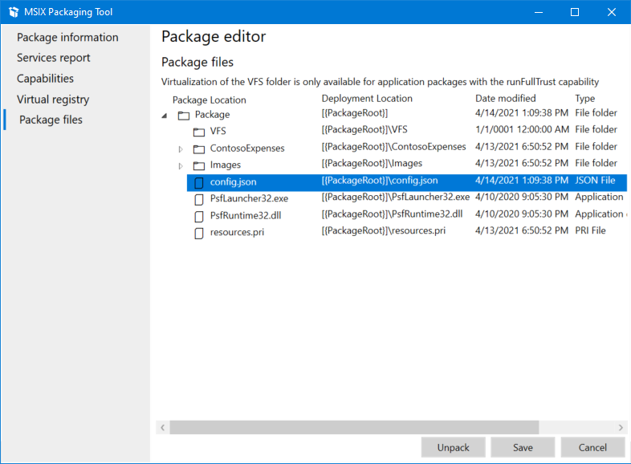Viewport: 631px width, 464px height.
Task: Click the Unpack button
Action: pos(453,447)
